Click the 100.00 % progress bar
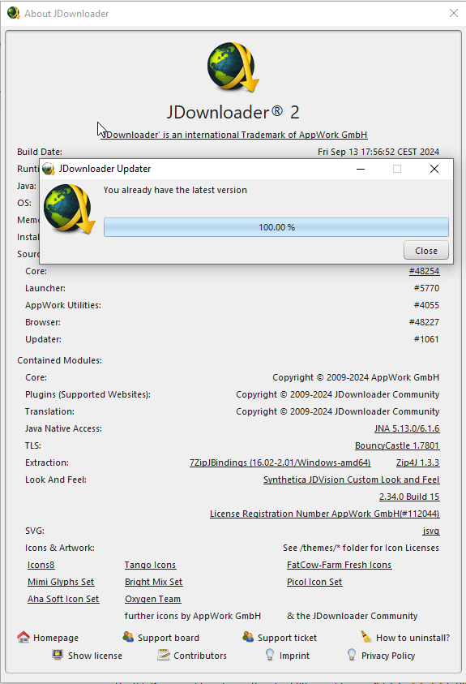Image resolution: width=466 pixels, height=684 pixels. click(x=276, y=227)
